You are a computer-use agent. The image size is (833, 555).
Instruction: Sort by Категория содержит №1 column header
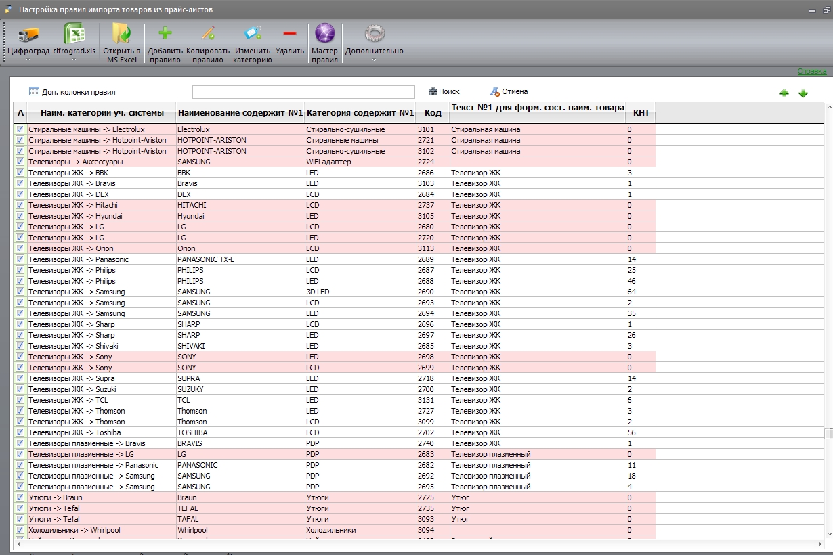360,113
